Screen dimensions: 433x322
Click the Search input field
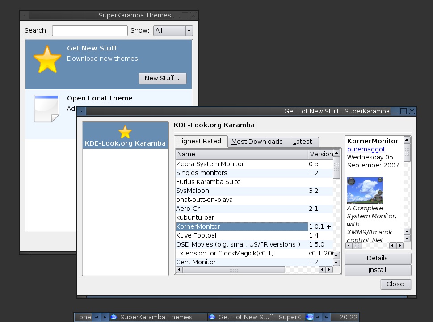90,31
